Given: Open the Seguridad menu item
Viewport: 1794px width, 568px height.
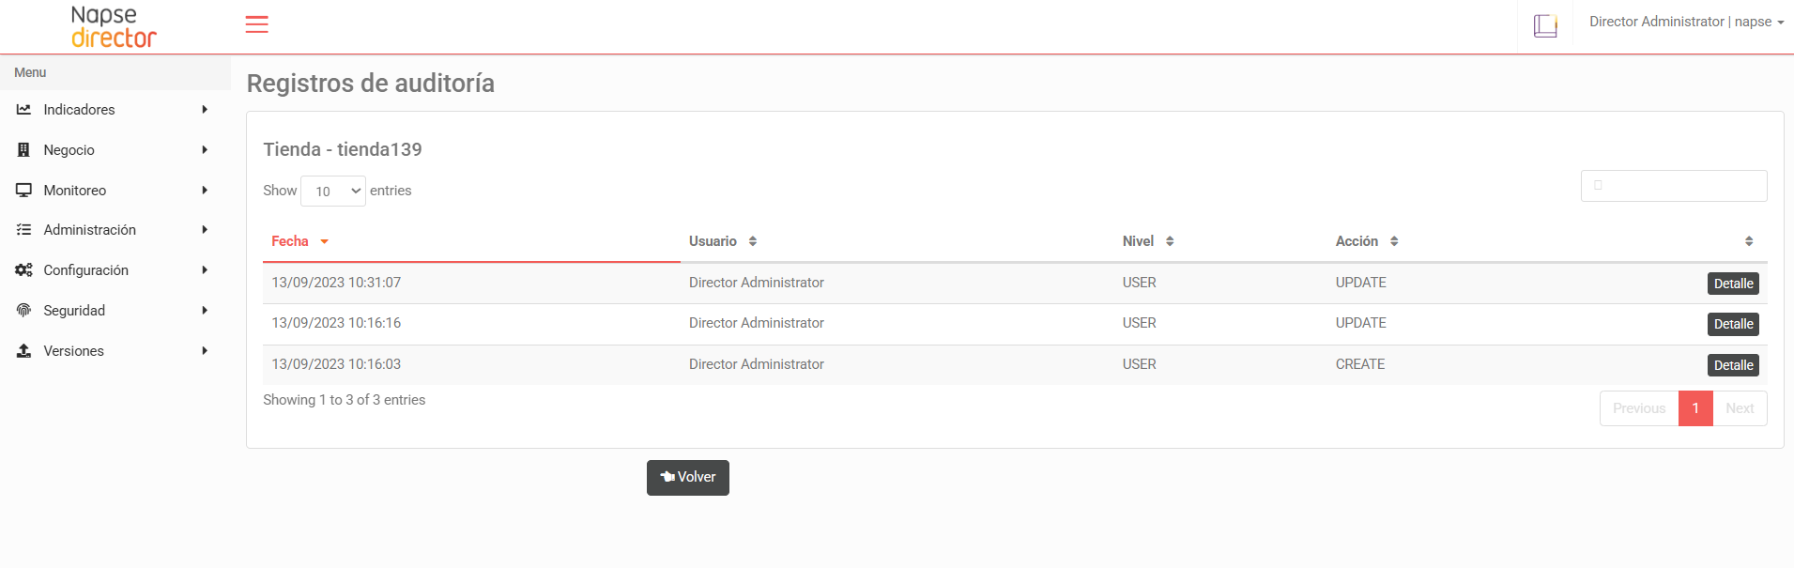Looking at the screenshot, I should tap(75, 311).
